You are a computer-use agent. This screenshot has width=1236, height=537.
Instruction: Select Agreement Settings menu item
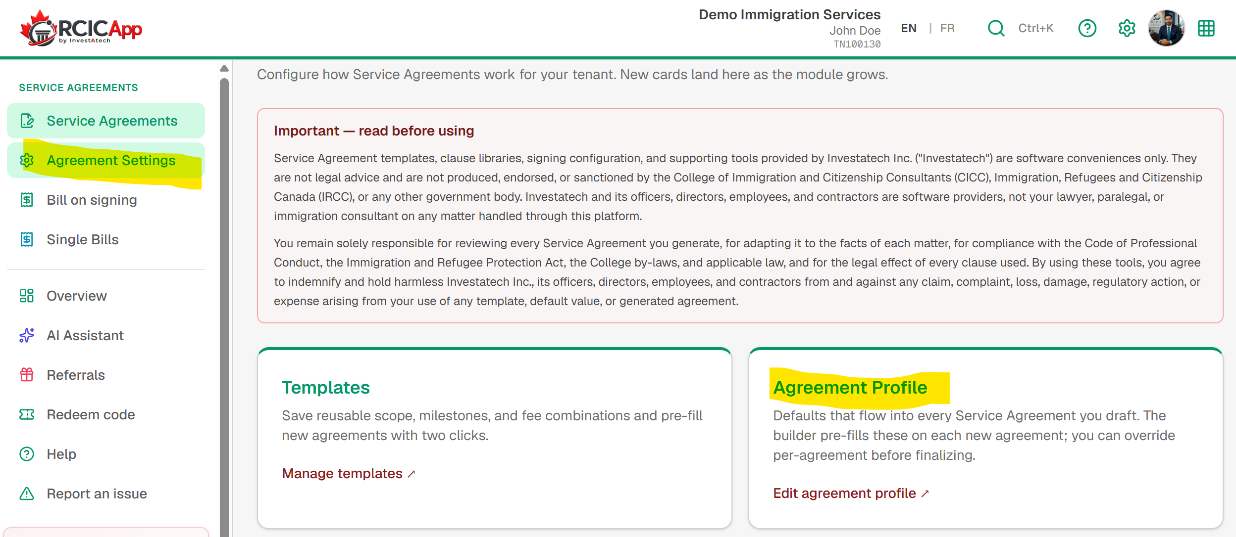[106, 160]
